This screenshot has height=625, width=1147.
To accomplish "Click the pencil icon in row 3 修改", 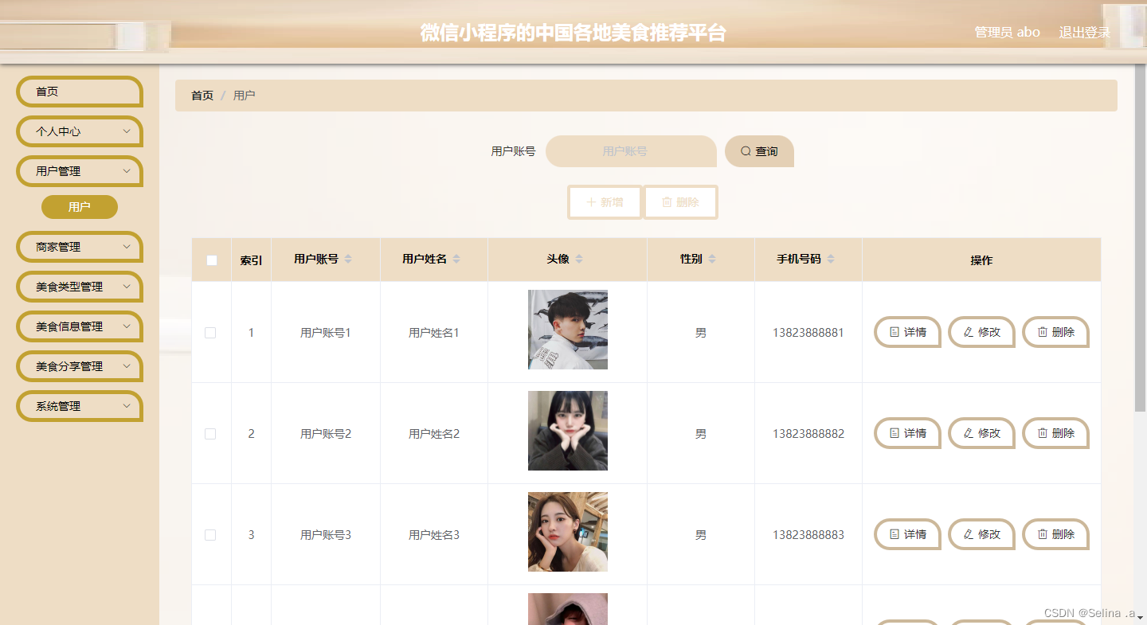I will (969, 534).
